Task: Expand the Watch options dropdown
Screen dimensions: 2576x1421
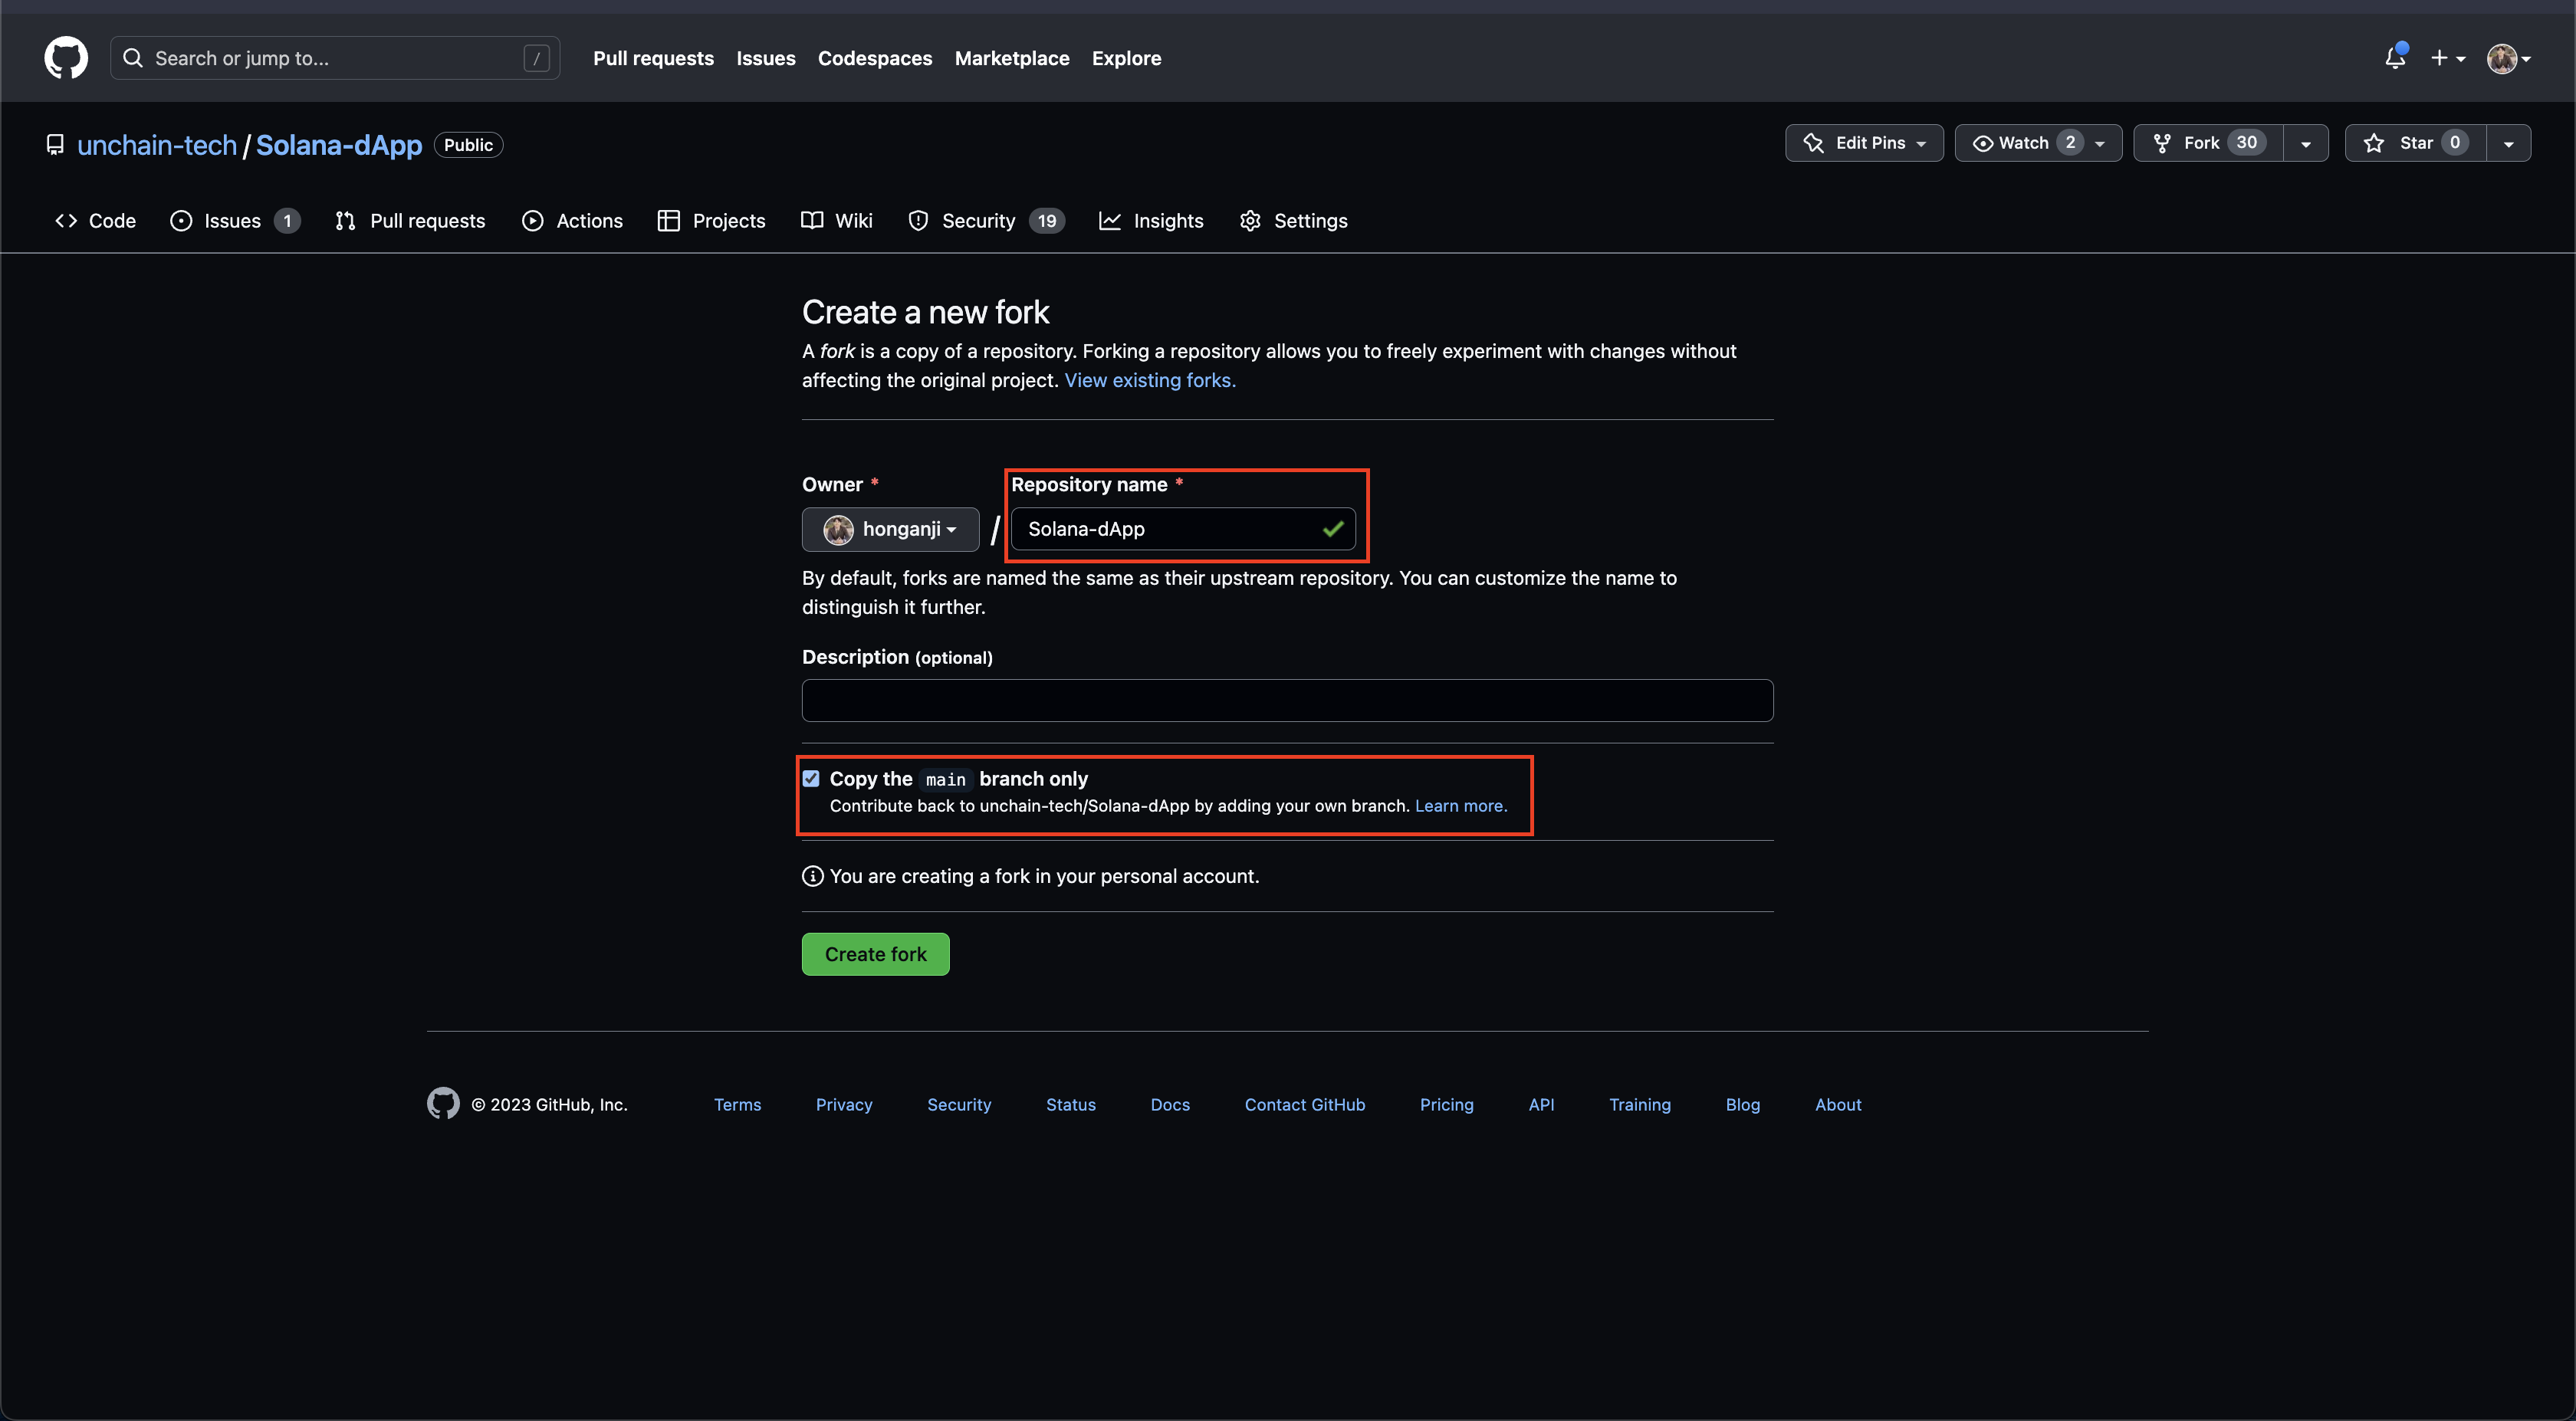Action: point(2099,144)
